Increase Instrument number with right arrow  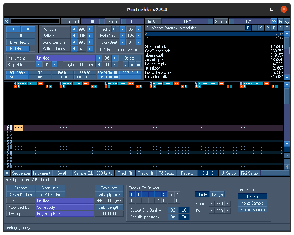coord(115,58)
